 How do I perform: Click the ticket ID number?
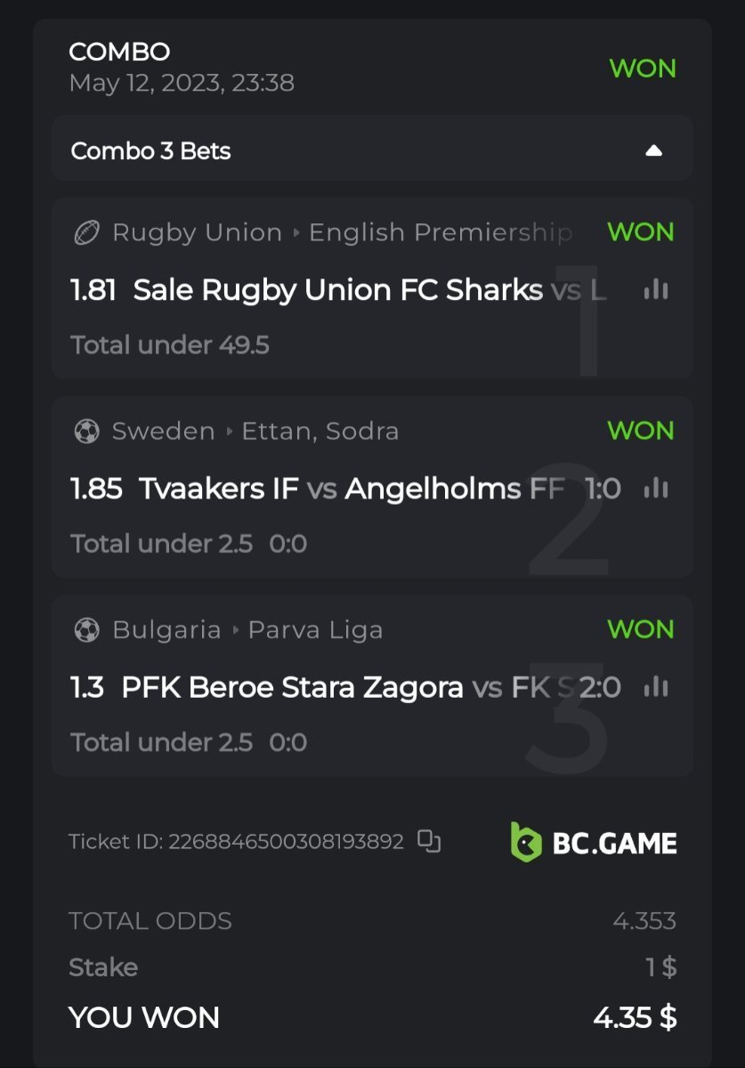[286, 841]
